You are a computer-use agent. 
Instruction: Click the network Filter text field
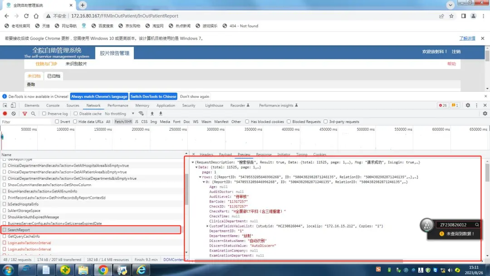[25, 122]
